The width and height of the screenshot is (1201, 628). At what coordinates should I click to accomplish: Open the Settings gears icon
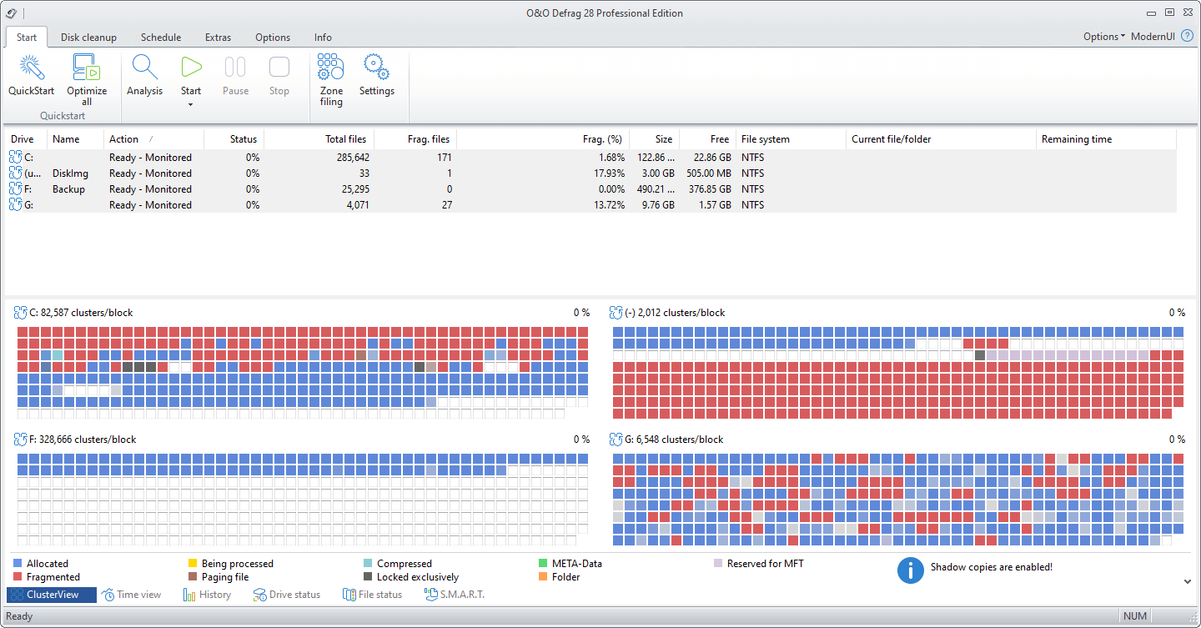[x=376, y=68]
